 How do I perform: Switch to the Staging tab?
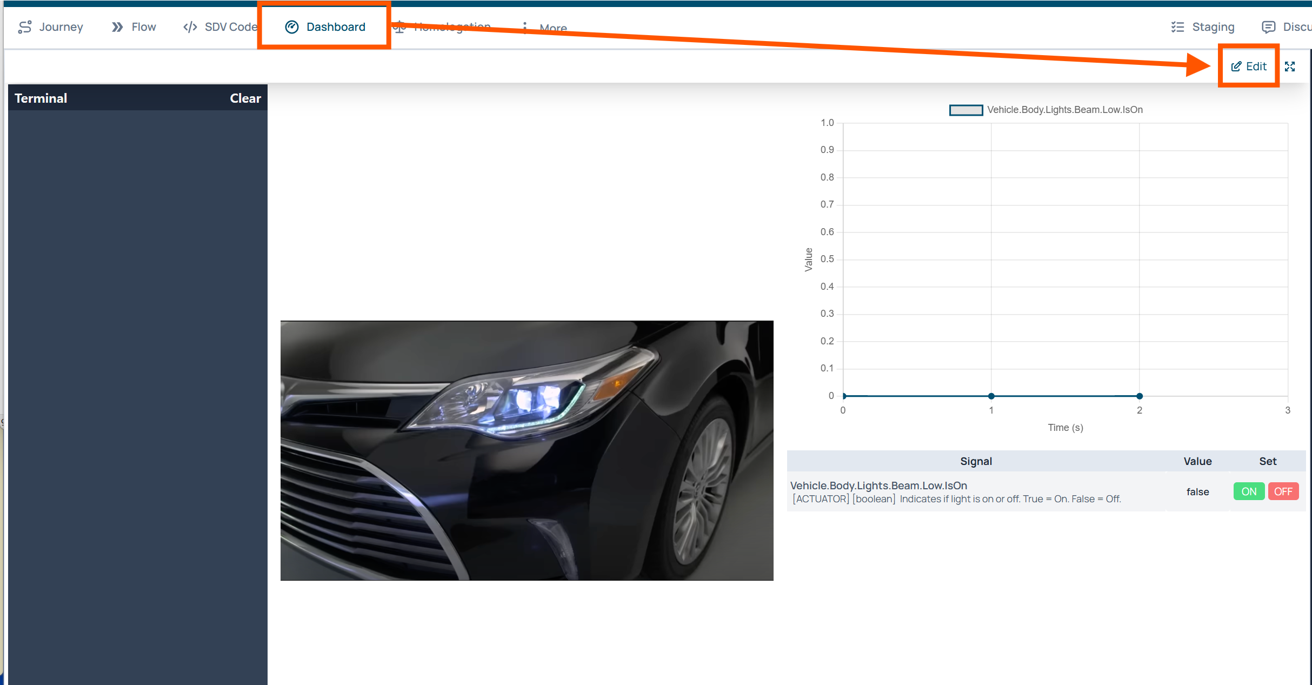coord(1213,27)
